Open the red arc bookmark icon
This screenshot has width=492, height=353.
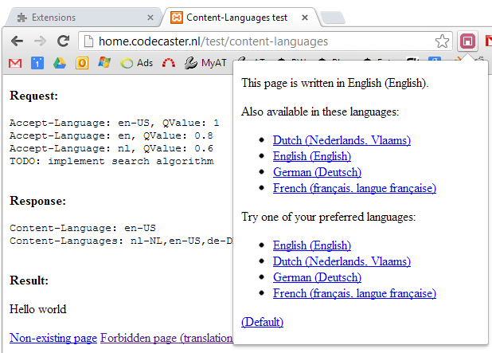pyautogui.click(x=169, y=63)
